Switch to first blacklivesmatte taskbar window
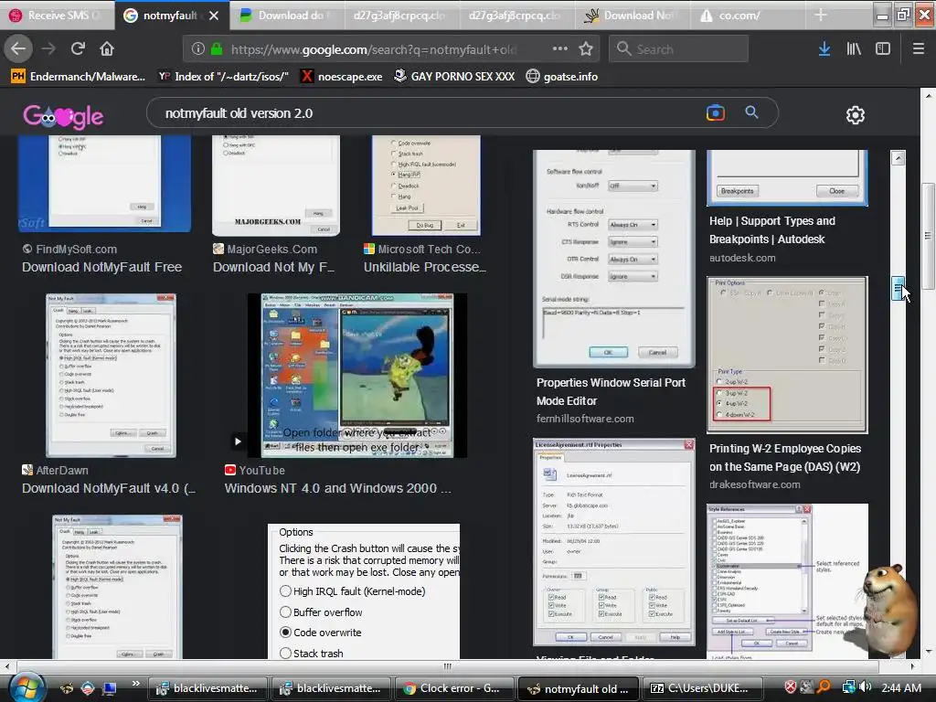 (208, 688)
